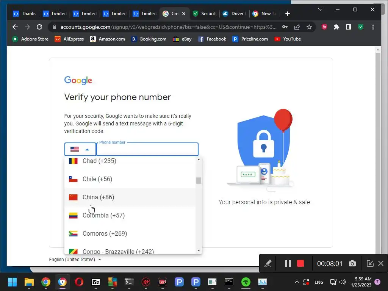Click the page scrollbar up arrow
This screenshot has height=291, width=388.
tap(378, 50)
